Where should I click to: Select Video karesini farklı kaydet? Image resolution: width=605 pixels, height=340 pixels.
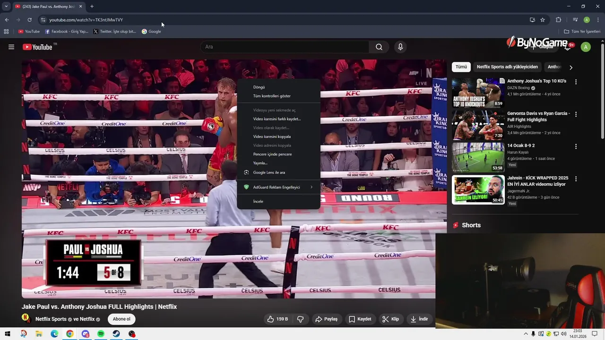278,119
